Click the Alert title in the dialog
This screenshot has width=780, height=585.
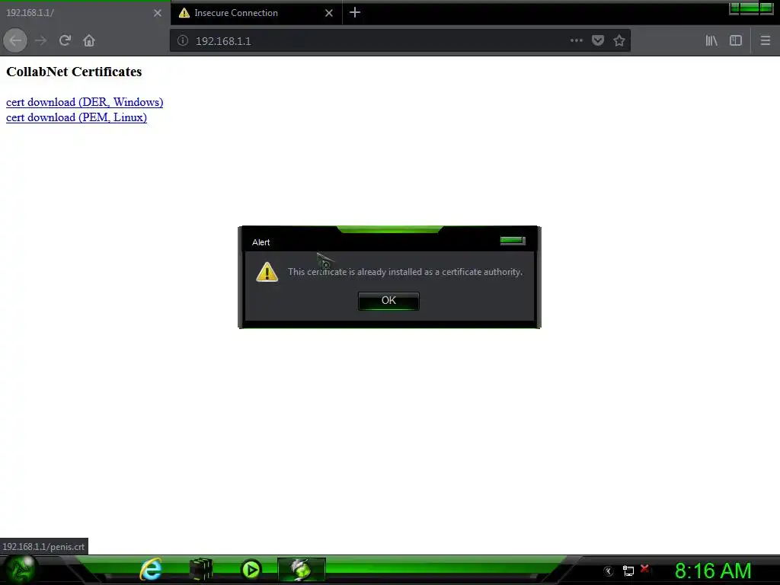pyautogui.click(x=261, y=242)
